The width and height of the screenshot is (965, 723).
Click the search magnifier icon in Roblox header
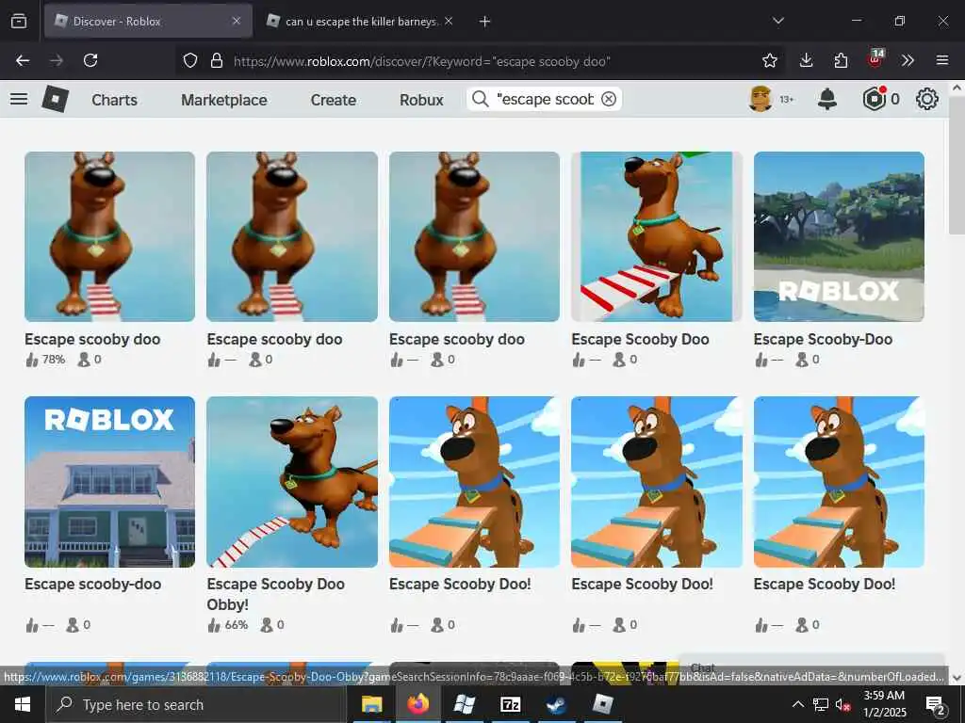point(480,99)
